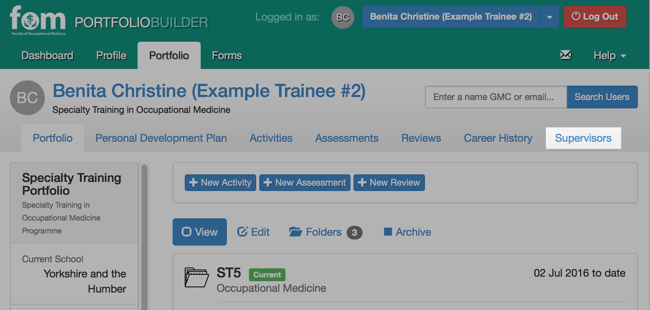Click the Search Users button

602,97
